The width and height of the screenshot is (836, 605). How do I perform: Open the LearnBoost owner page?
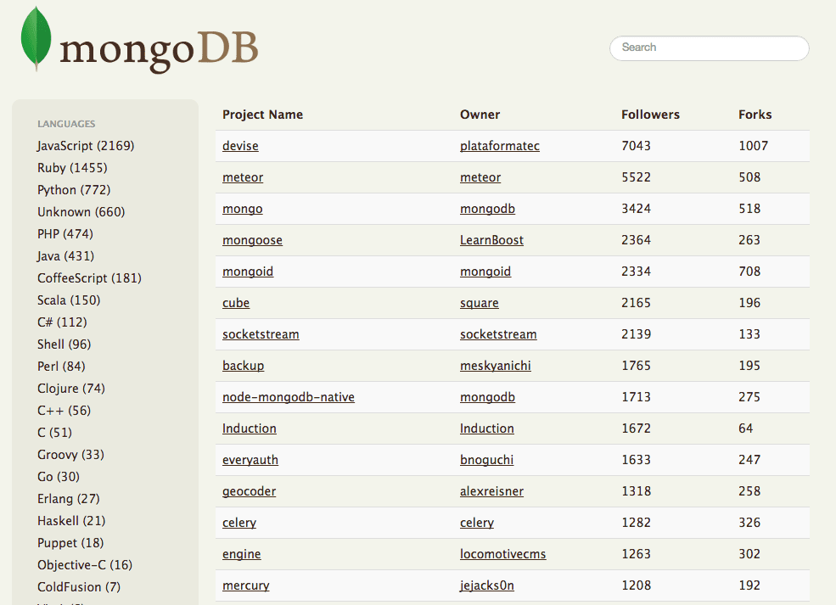tap(491, 240)
